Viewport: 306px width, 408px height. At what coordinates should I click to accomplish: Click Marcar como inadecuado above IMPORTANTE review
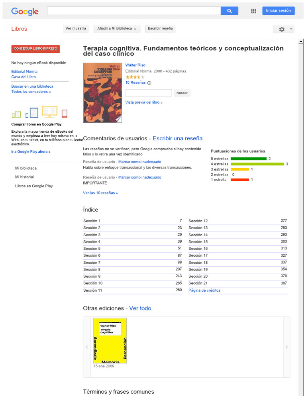(x=140, y=177)
